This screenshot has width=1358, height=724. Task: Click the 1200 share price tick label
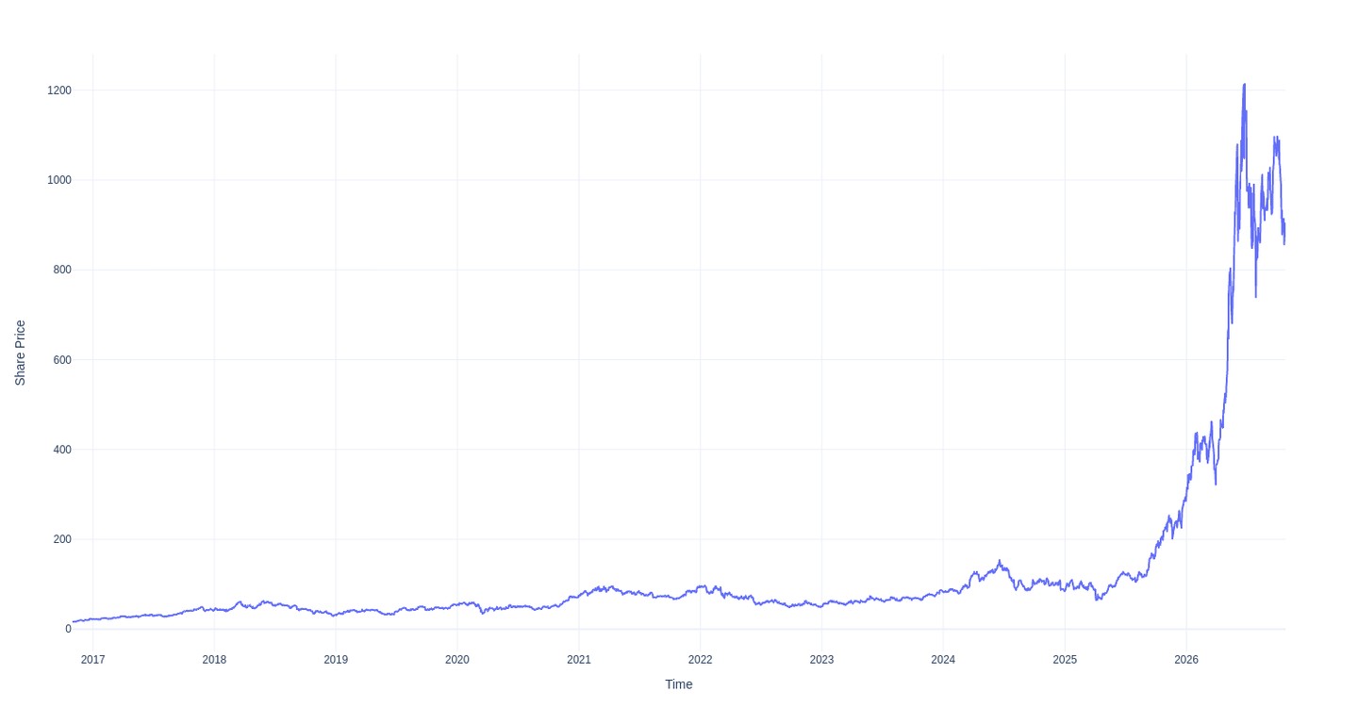click(59, 90)
